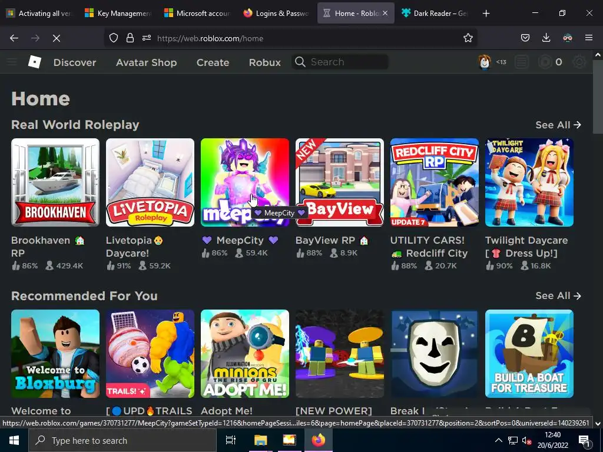Stop loading the page
This screenshot has height=452, width=603.
57,38
